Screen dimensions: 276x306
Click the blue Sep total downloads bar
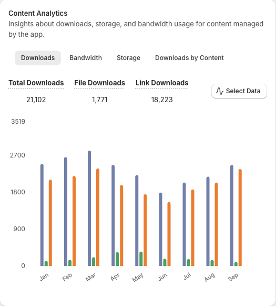[232, 215]
